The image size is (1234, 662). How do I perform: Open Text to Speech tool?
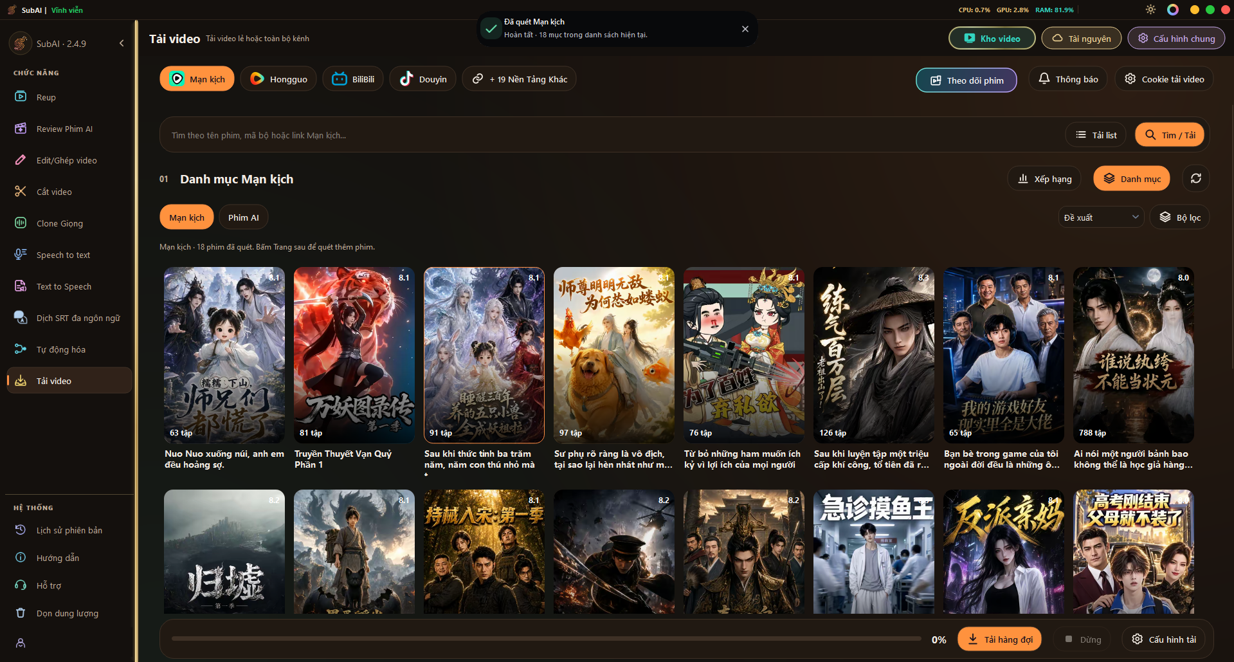[69, 286]
